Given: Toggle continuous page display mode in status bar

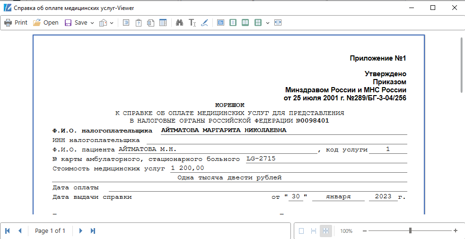Looking at the screenshot, I should [x=313, y=231].
